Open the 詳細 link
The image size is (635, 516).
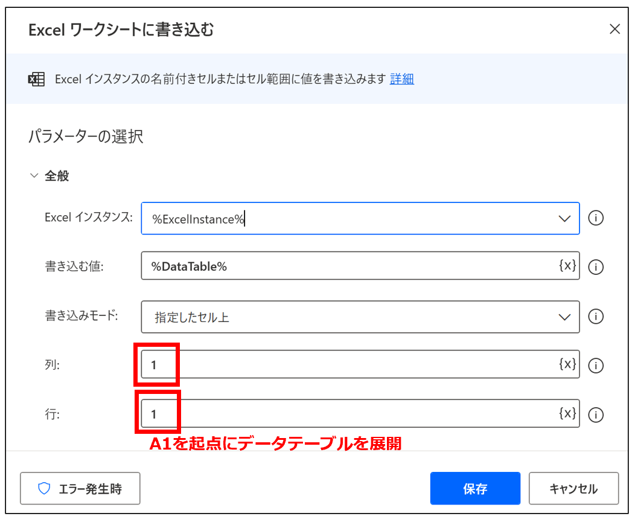[x=402, y=79]
